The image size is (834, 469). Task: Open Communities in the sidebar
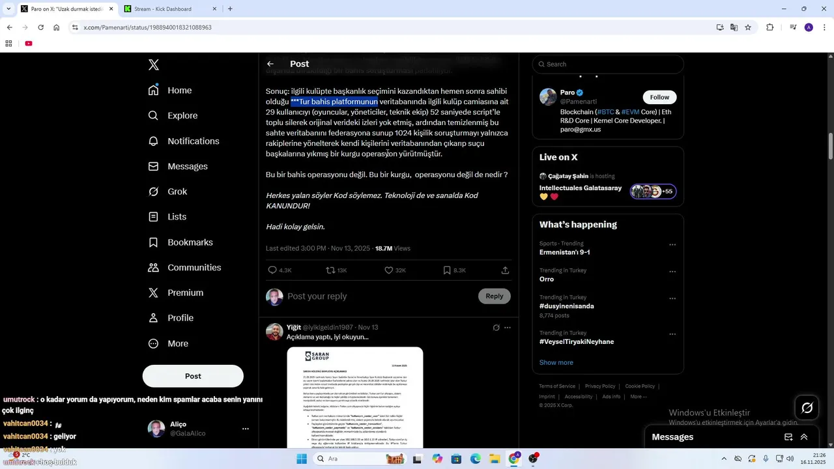pyautogui.click(x=184, y=267)
